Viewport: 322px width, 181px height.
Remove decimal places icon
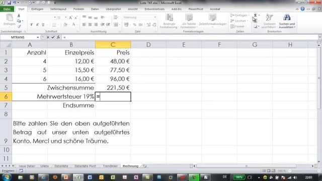(x=154, y=25)
